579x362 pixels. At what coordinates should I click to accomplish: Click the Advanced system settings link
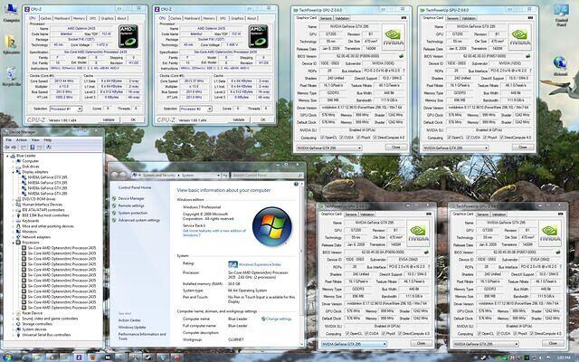138,219
